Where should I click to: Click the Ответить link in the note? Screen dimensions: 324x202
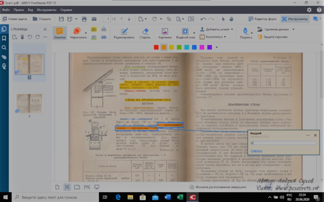click(256, 151)
